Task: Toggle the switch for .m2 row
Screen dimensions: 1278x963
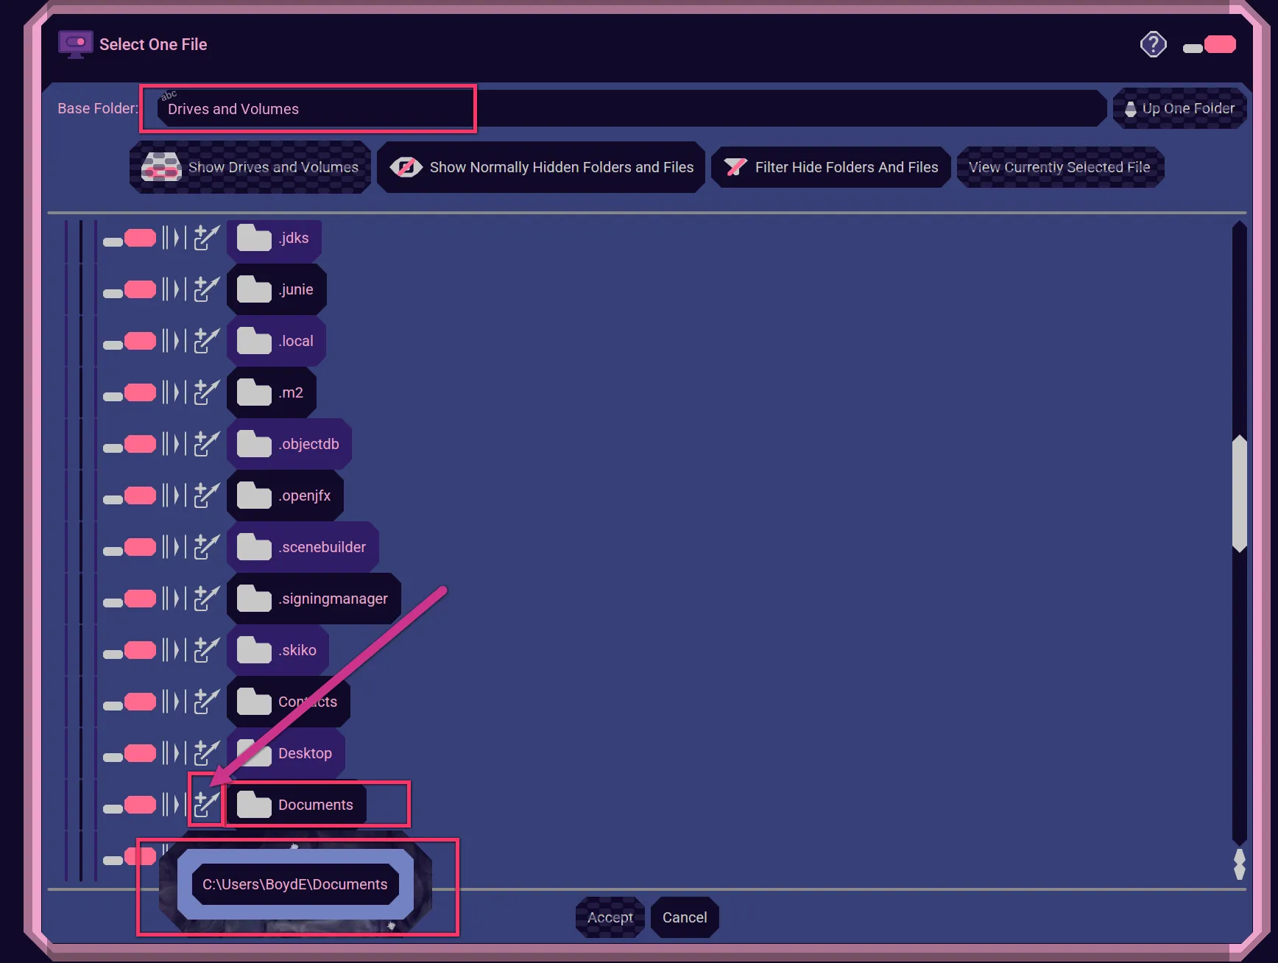Action: click(x=130, y=393)
